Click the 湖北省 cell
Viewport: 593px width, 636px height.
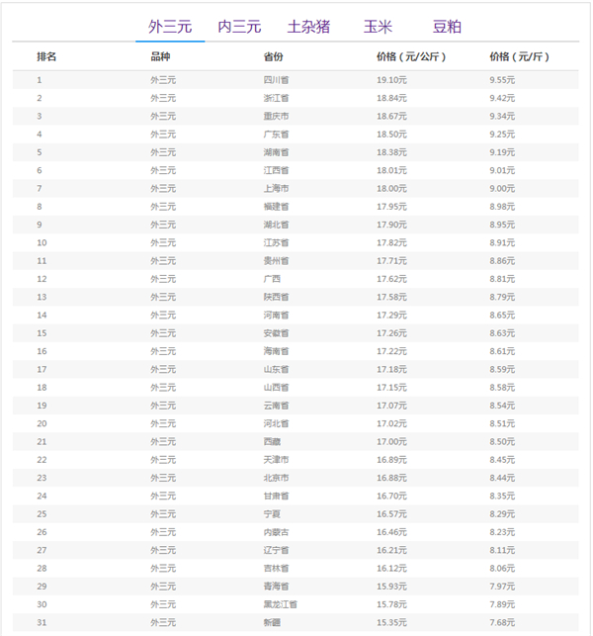tap(276, 225)
